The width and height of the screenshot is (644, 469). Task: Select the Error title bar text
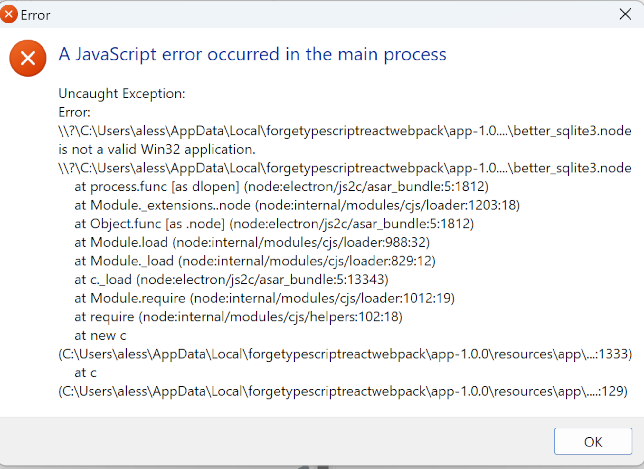tap(35, 15)
